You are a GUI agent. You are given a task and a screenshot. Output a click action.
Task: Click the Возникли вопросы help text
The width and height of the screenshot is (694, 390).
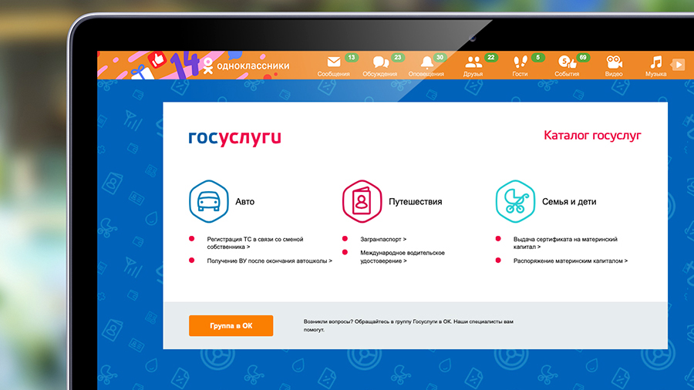click(x=408, y=325)
